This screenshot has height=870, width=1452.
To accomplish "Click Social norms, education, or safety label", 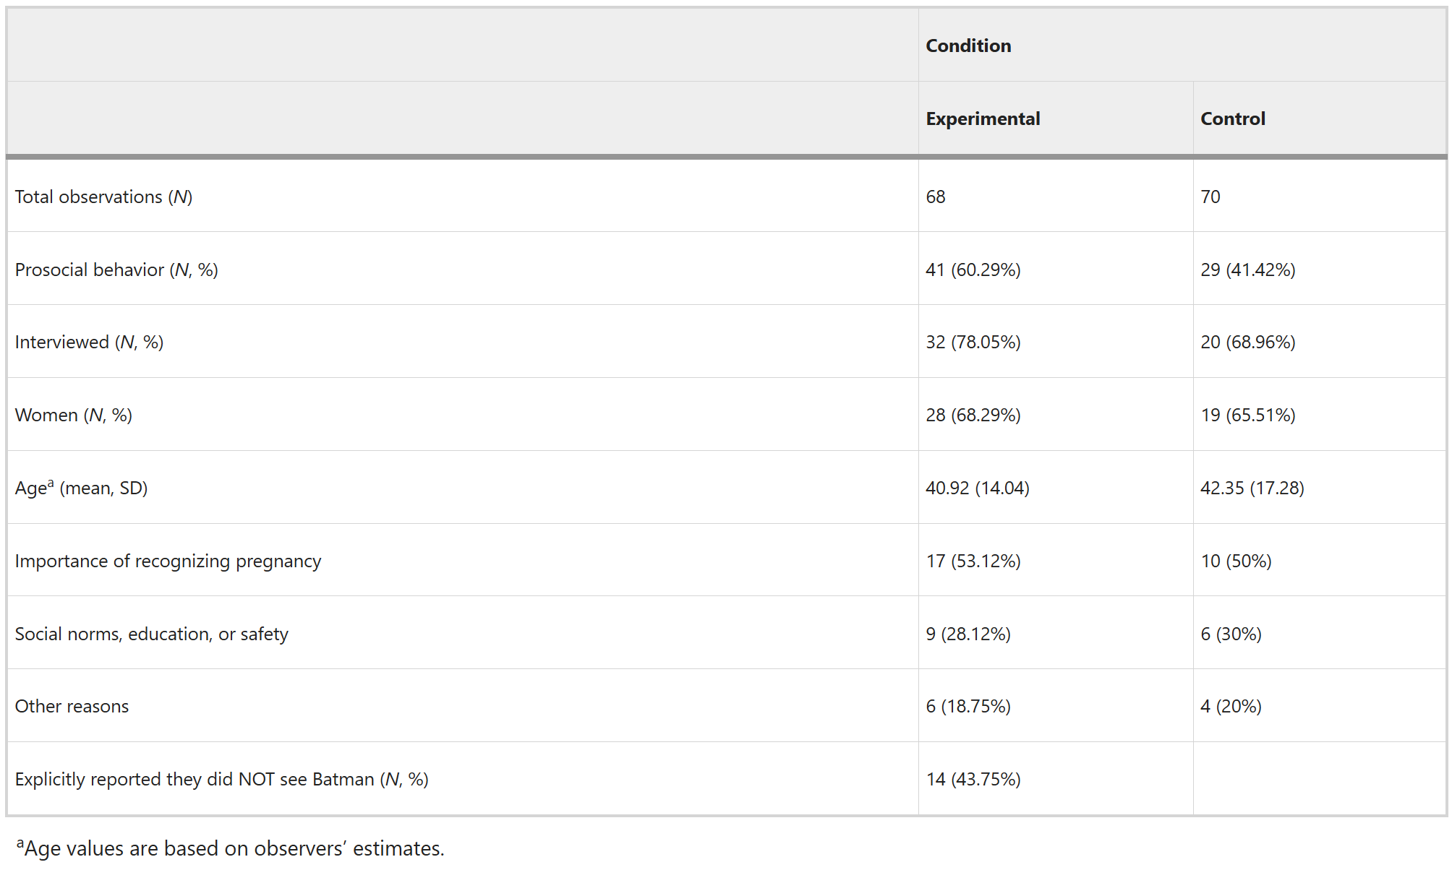I will point(151,634).
